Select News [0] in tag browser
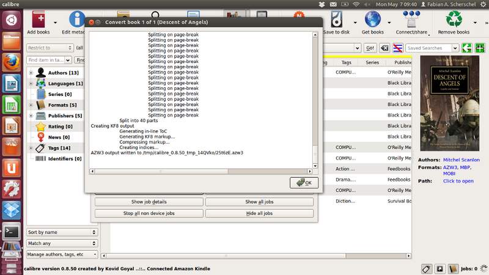 pyautogui.click(x=59, y=137)
